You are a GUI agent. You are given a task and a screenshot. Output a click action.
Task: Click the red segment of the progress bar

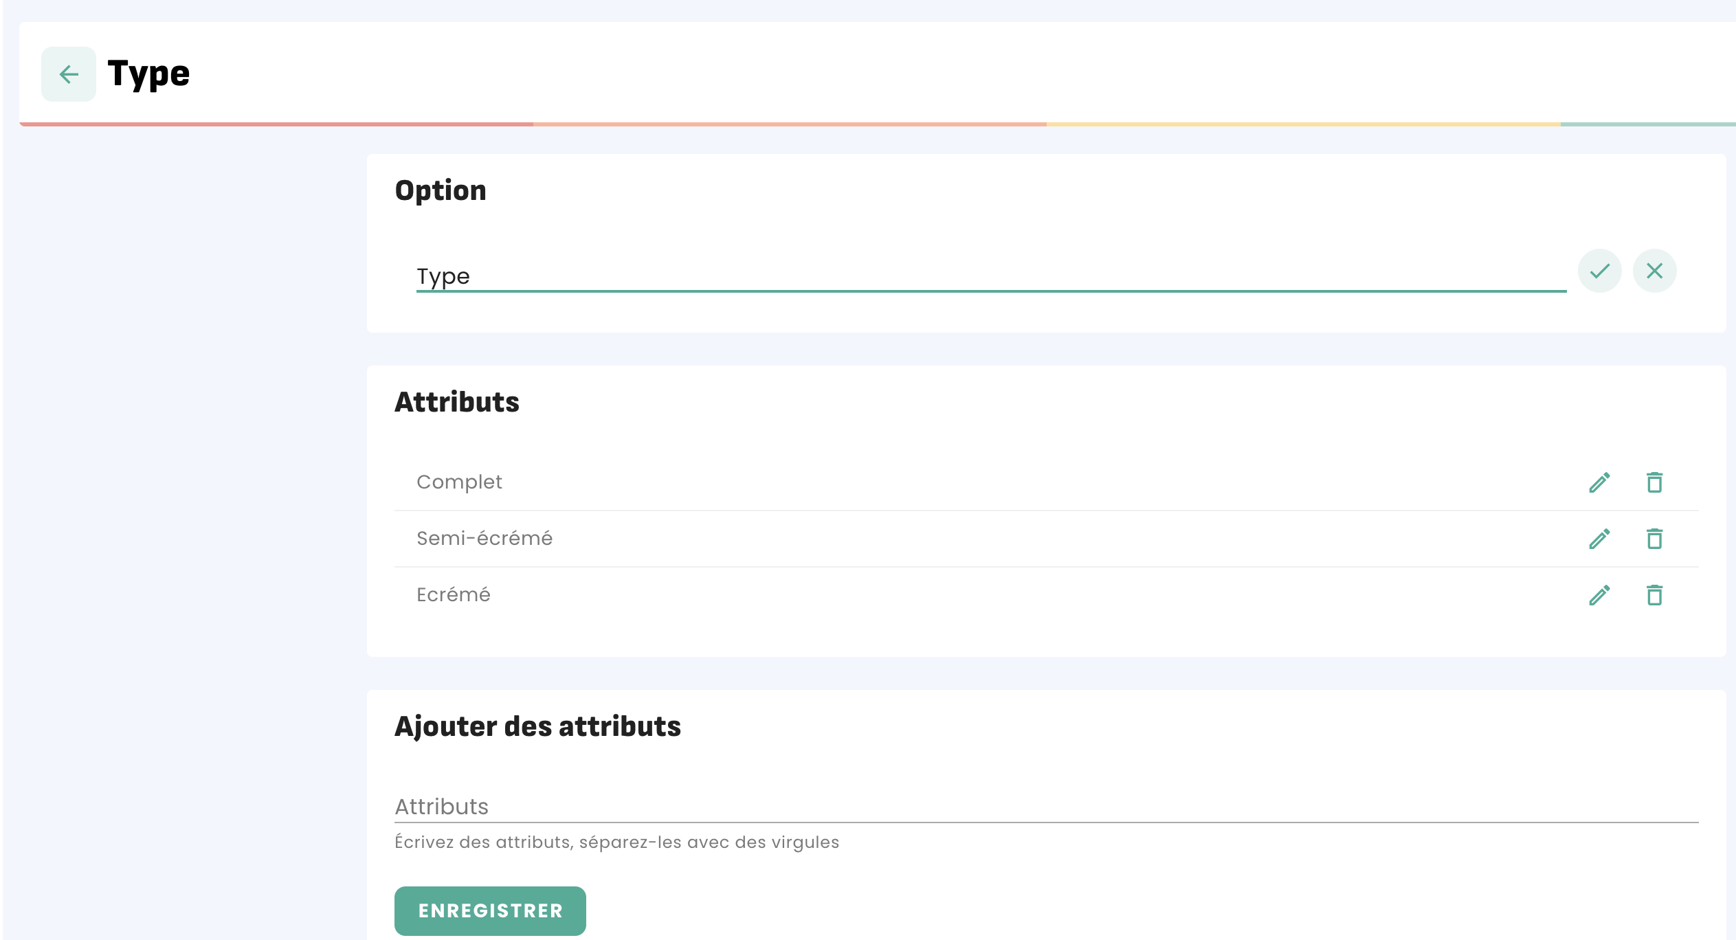click(275, 124)
